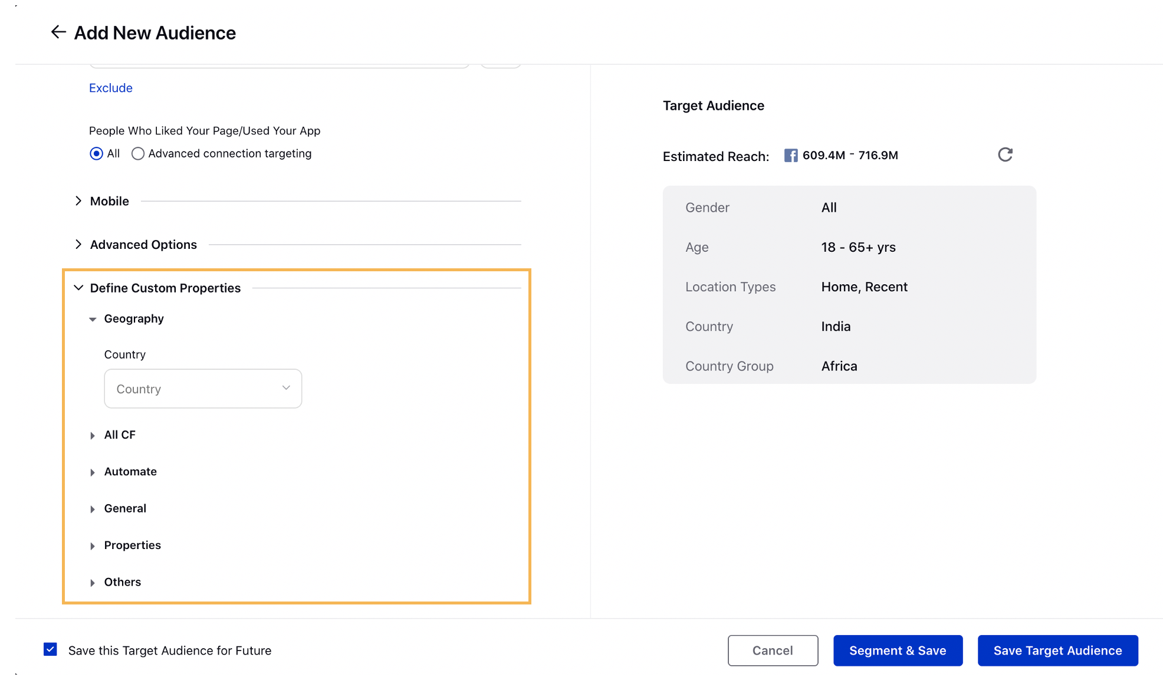Select Advanced connection targeting radio button
The width and height of the screenshot is (1163, 677).
point(137,153)
